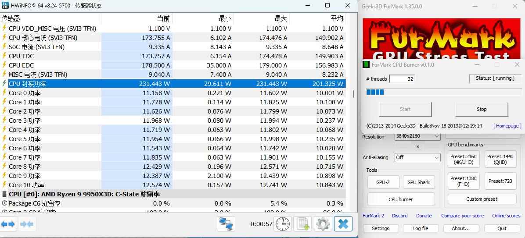Click chip icon of CPU [#0] C-State header
525x238 pixels.
point(4,194)
